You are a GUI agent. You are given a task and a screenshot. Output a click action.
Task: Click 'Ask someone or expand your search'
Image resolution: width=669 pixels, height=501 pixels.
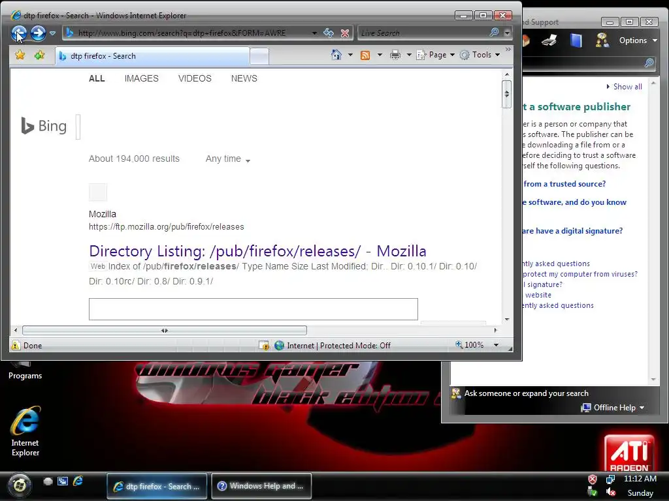pyautogui.click(x=526, y=393)
